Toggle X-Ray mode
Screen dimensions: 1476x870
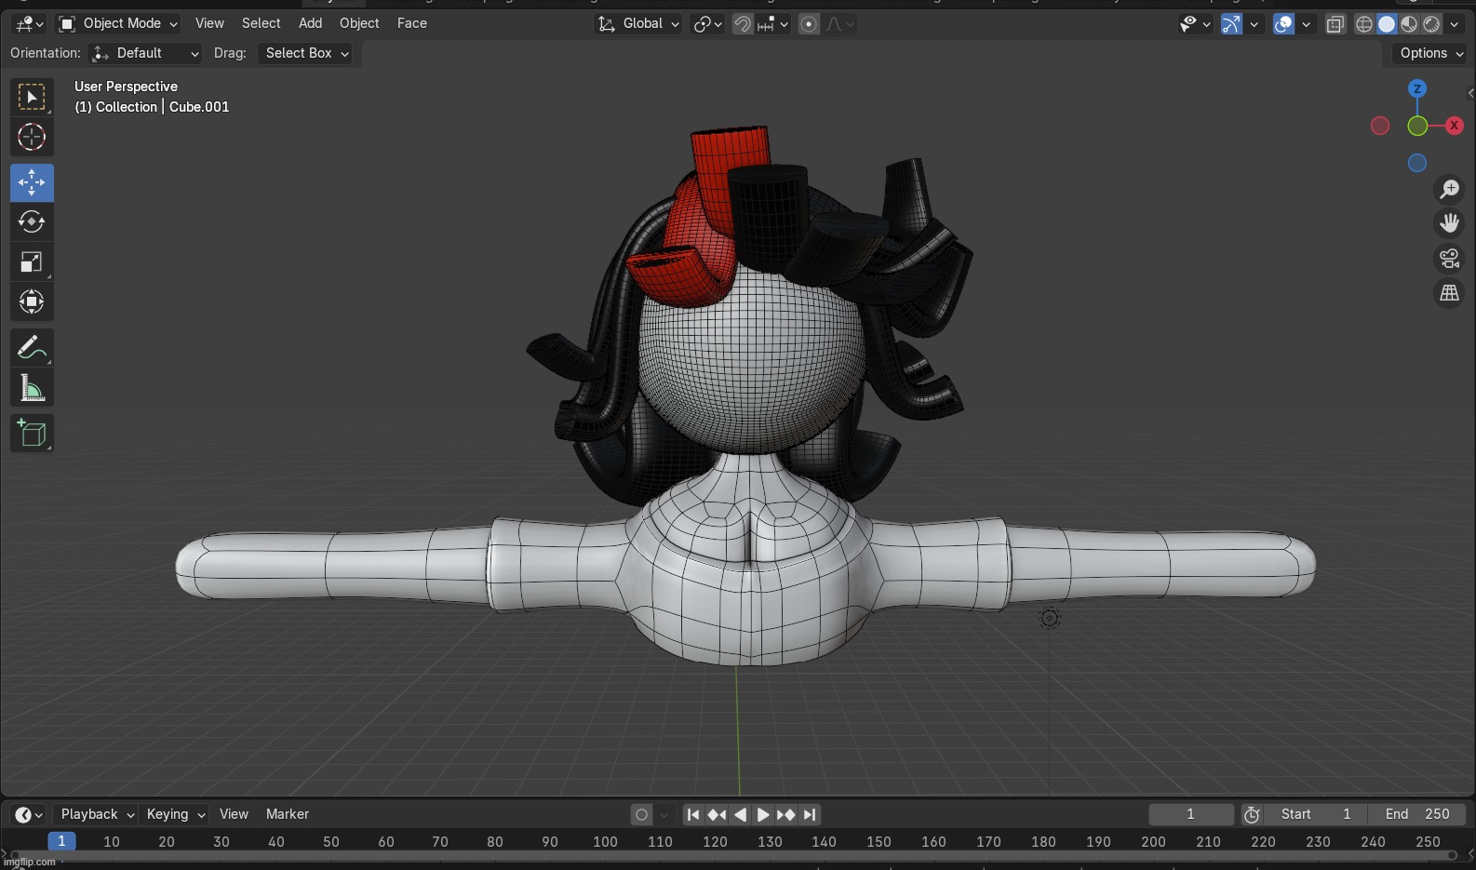[1335, 23]
